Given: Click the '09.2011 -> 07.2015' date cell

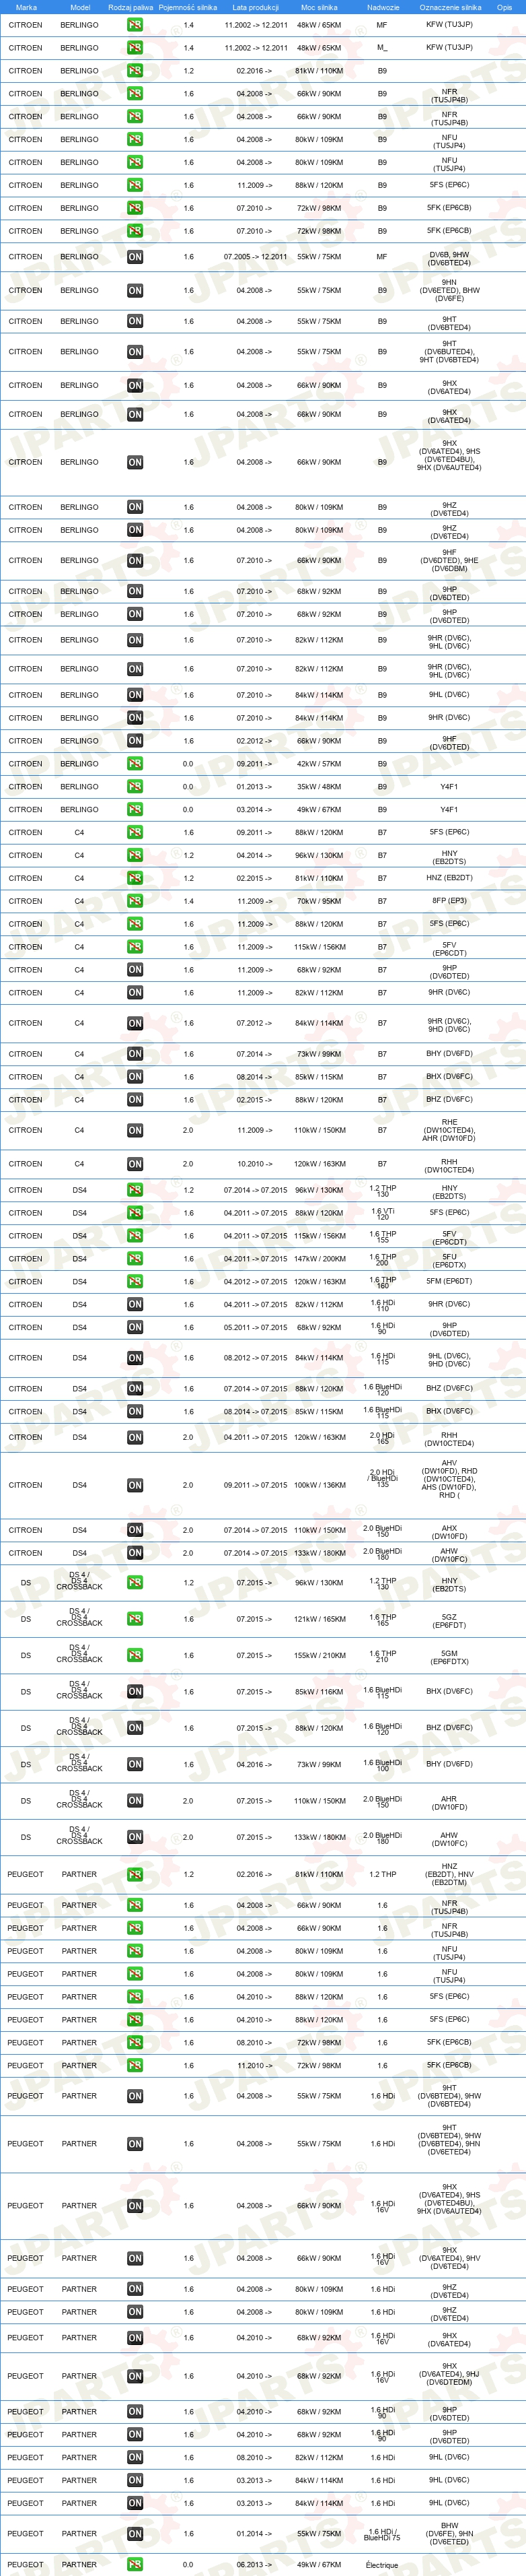Looking at the screenshot, I should tap(256, 1485).
